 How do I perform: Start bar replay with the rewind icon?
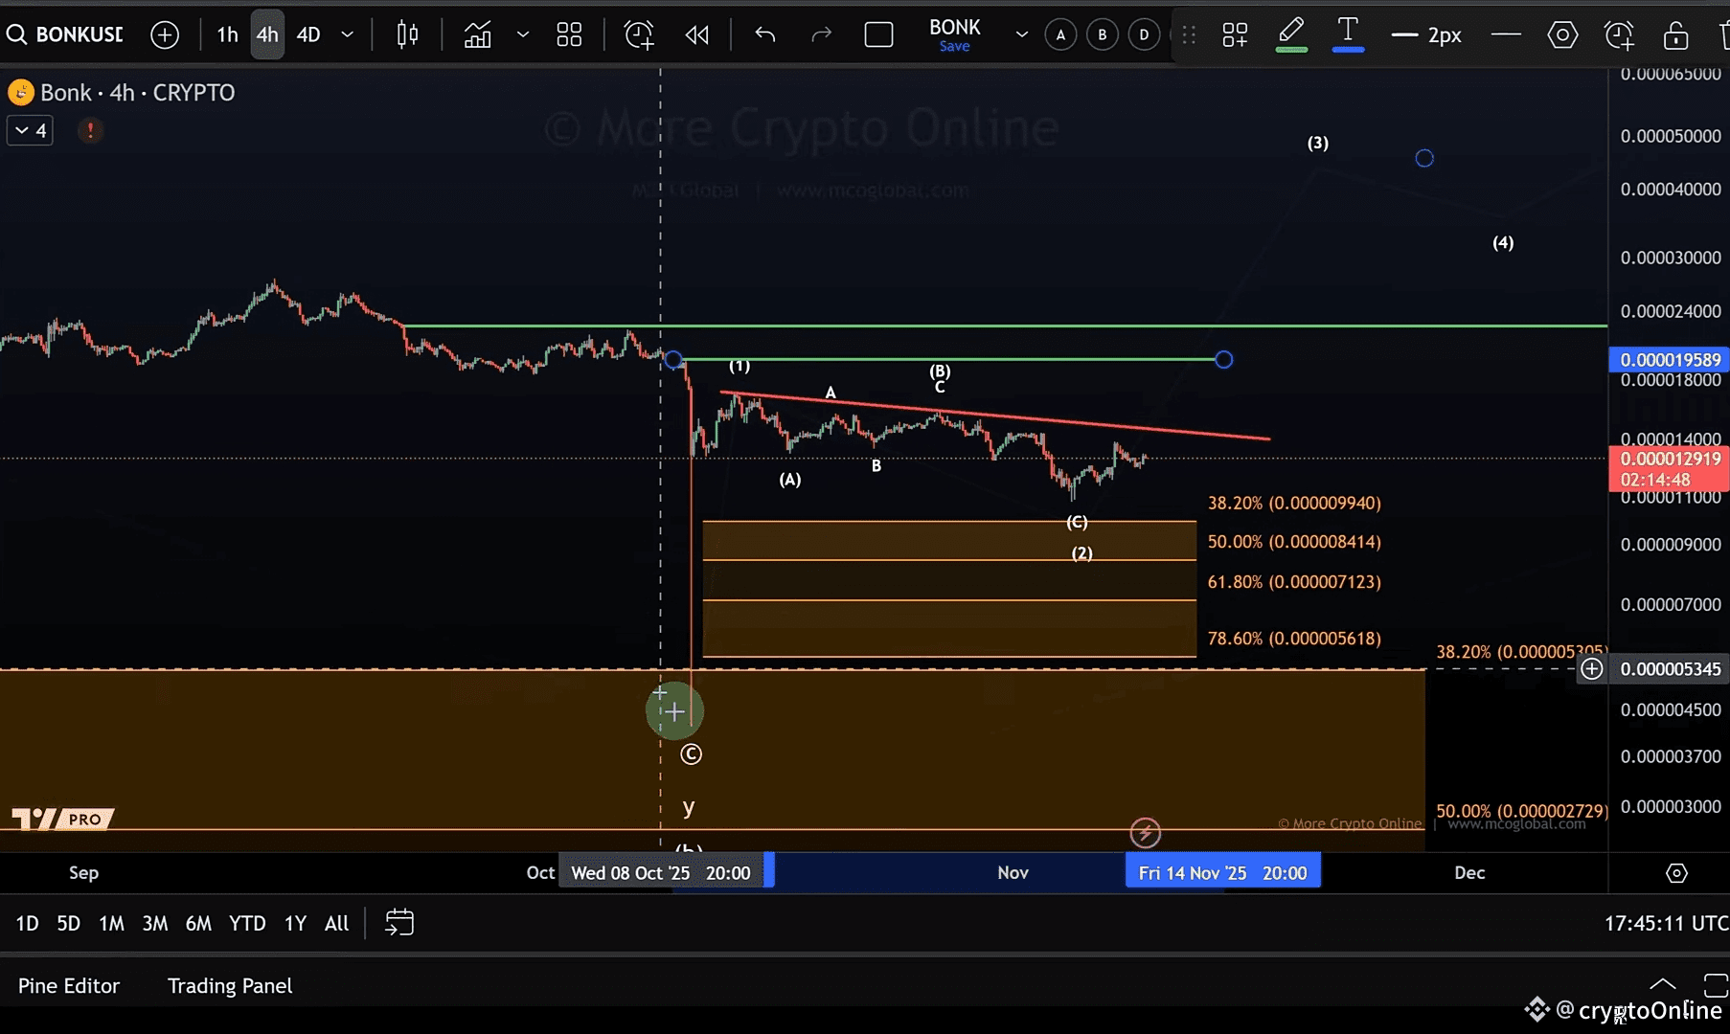click(x=696, y=35)
